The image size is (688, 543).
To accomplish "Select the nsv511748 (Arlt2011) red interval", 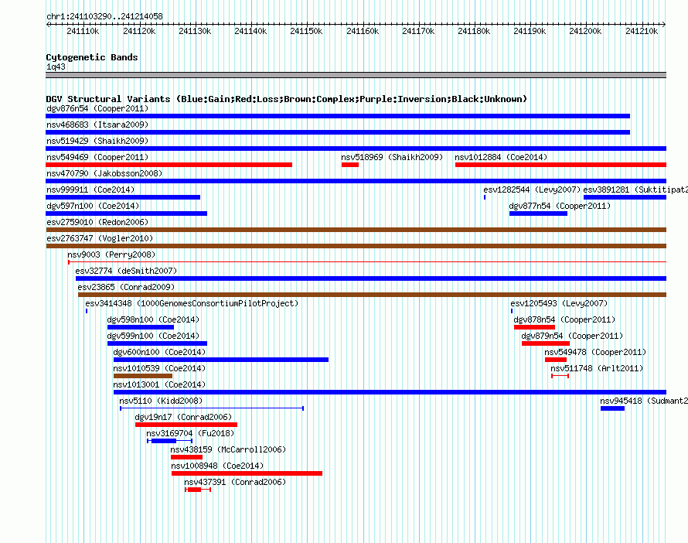I will (560, 376).
